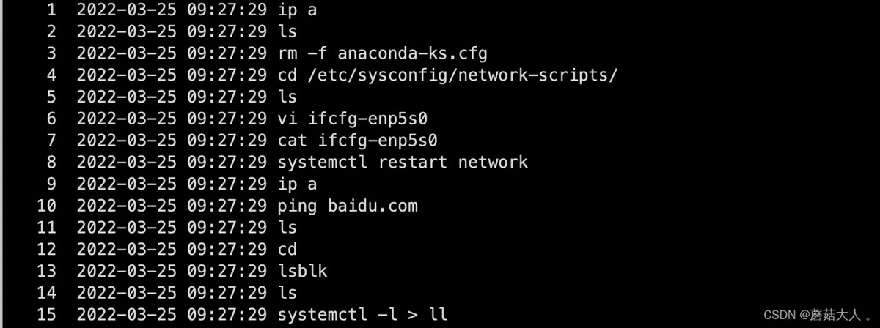
Task: Click the 'lsblk' command text
Action: (303, 271)
